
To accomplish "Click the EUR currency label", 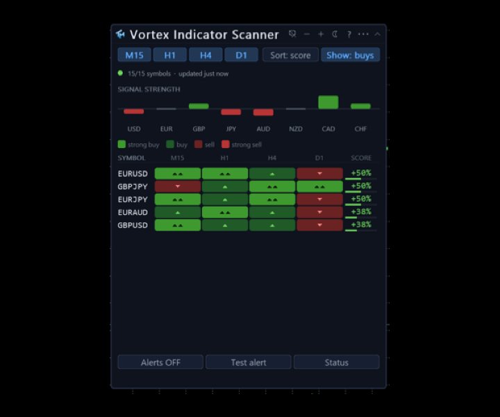I will (167, 129).
